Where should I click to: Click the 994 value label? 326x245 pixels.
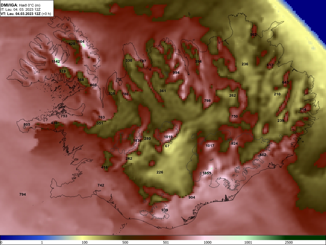pos(176,73)
